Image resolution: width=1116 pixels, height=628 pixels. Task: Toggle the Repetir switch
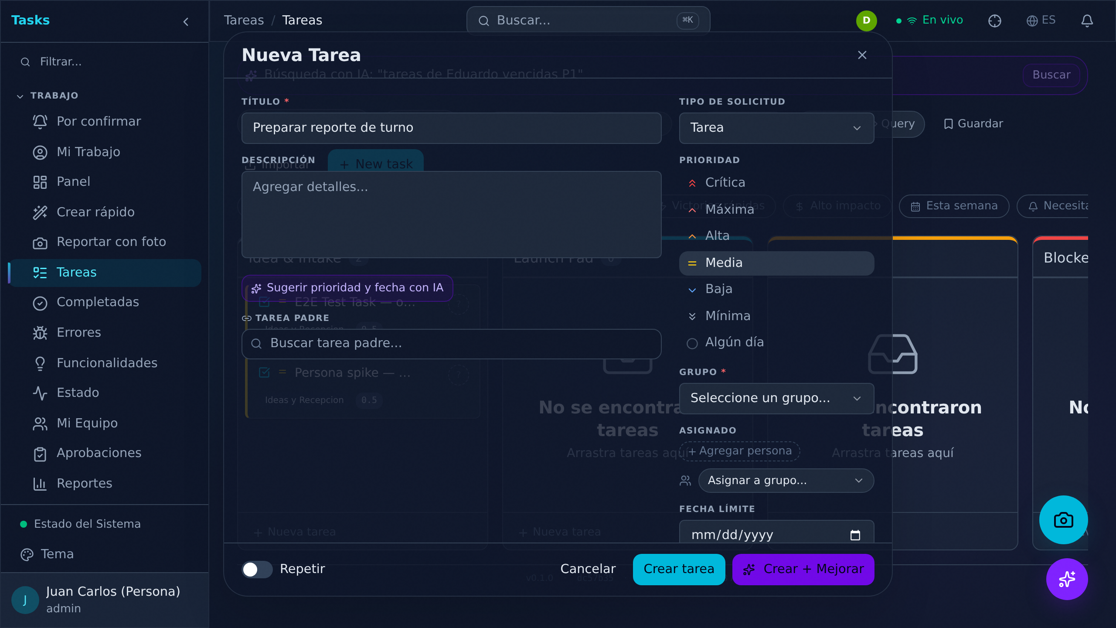pos(257,569)
